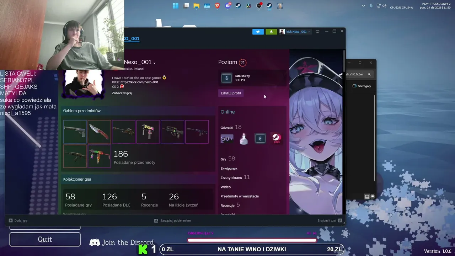
Task: Click the microphone icon in system tray
Action: click(x=371, y=6)
